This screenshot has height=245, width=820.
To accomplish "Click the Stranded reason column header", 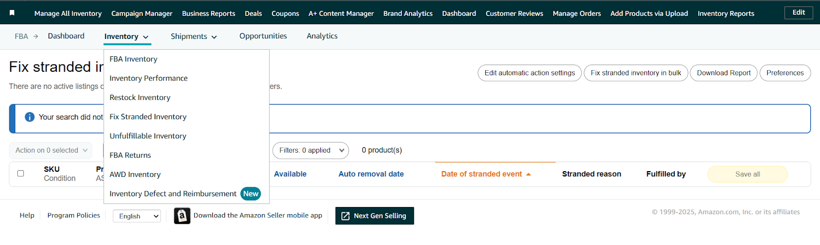I will point(591,174).
